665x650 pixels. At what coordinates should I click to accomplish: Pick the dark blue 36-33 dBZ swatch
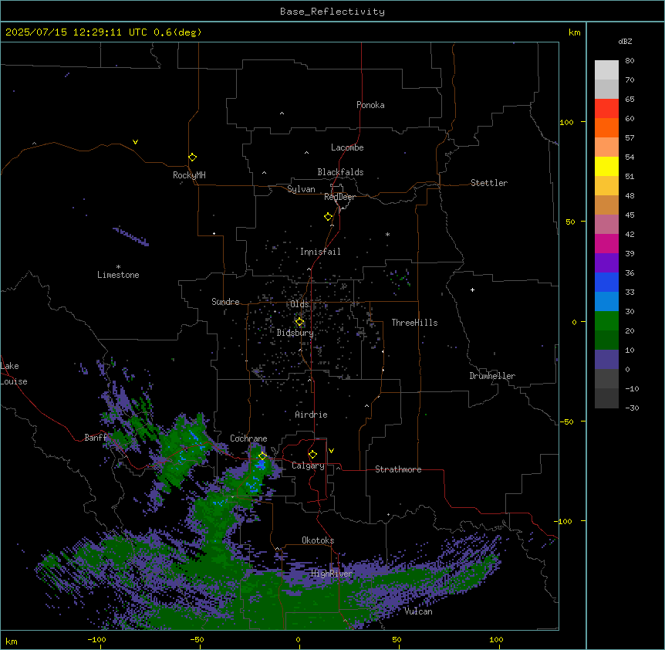tap(606, 282)
